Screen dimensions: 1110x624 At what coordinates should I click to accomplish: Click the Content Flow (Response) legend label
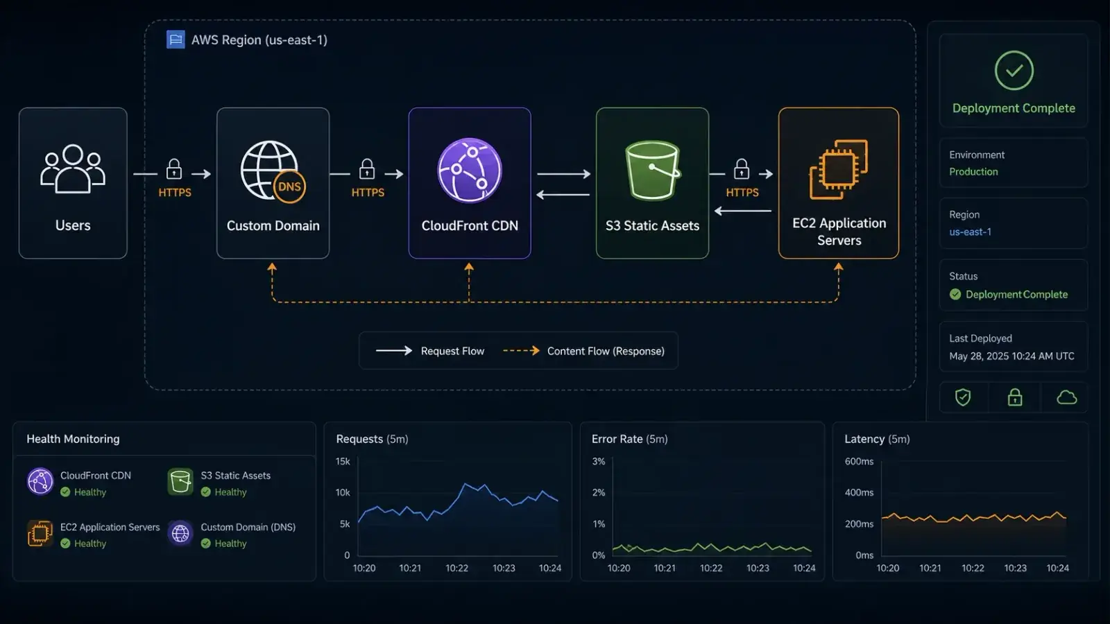[606, 351]
